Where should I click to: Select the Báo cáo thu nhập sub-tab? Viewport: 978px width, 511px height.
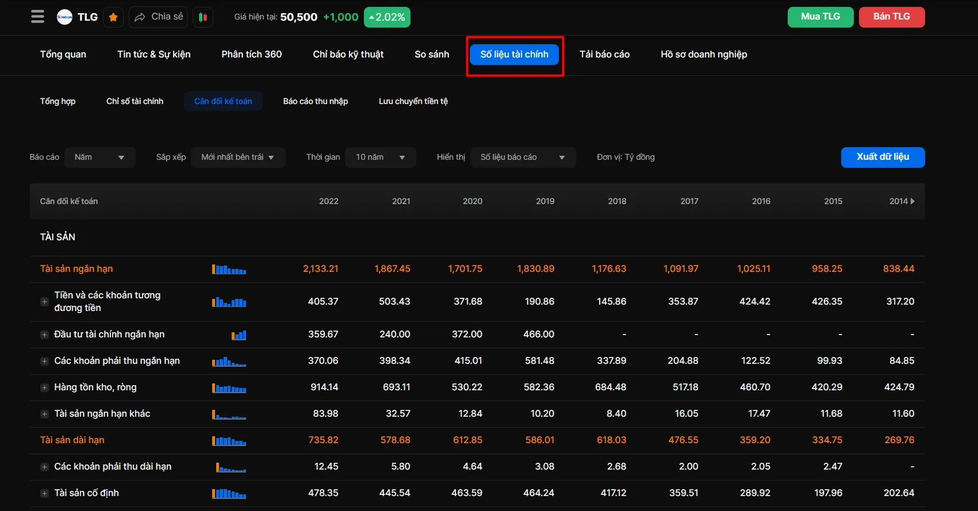tap(316, 101)
